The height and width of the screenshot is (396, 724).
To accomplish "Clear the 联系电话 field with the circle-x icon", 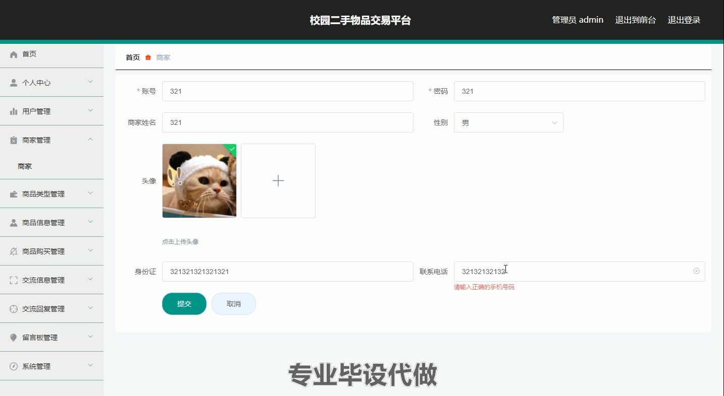I will pos(696,271).
